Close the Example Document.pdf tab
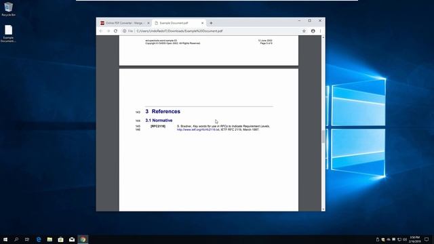Viewport: 434px width, 244px height. (202, 23)
